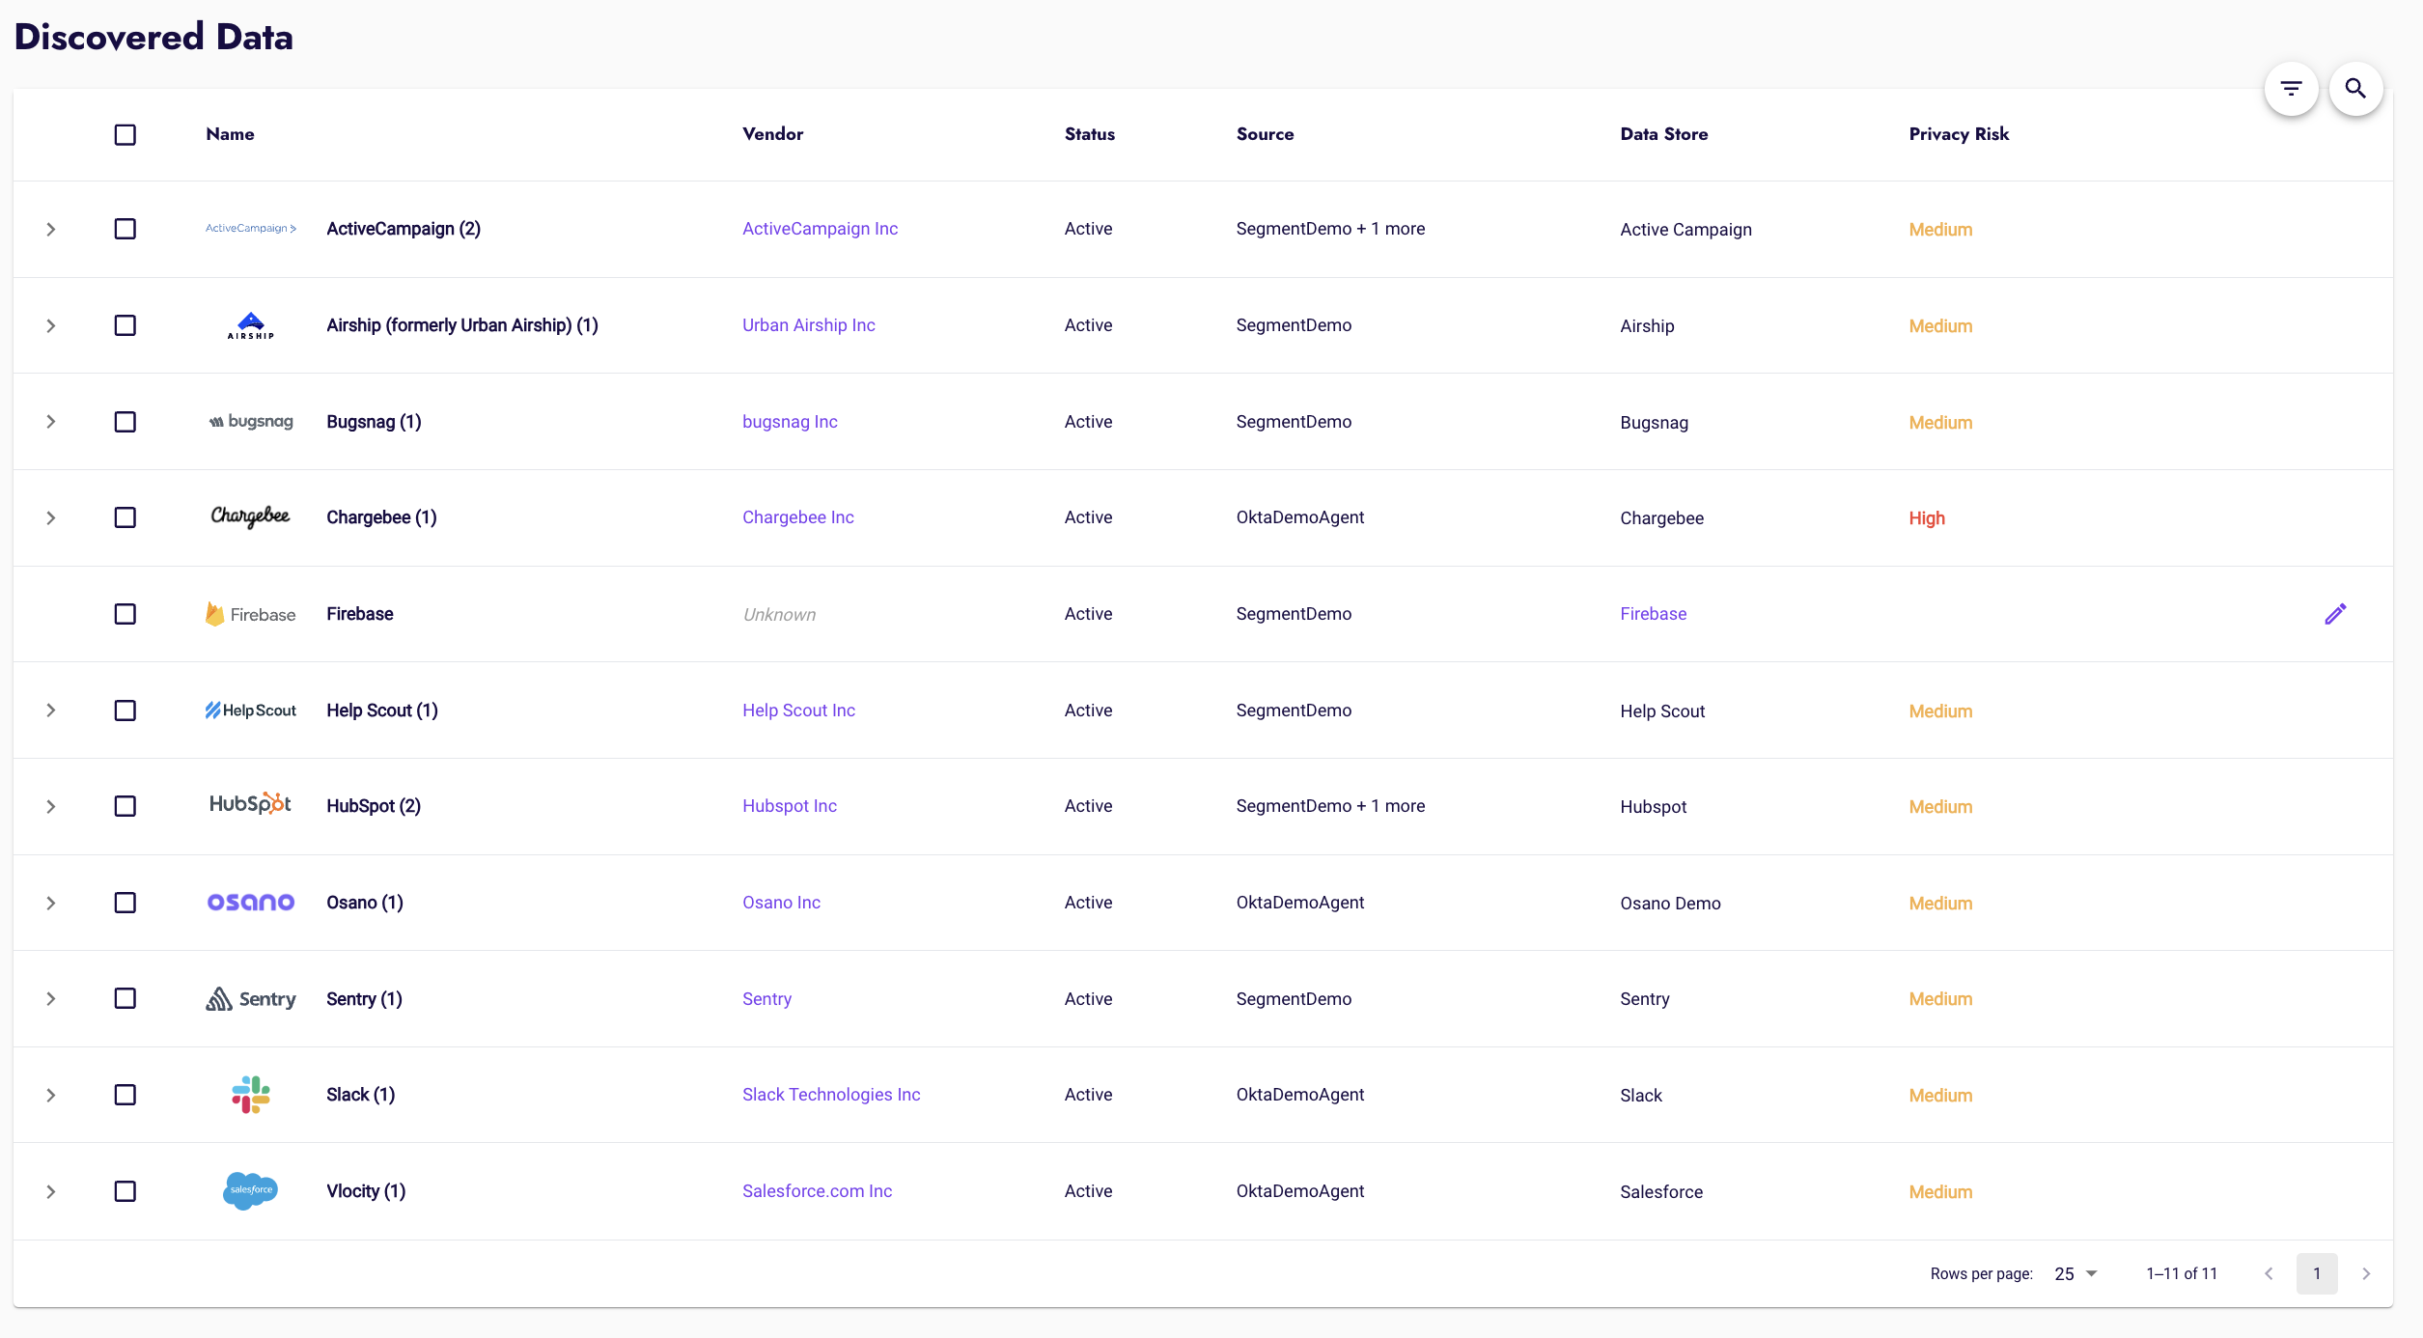Expand the Vlocity row

(51, 1191)
